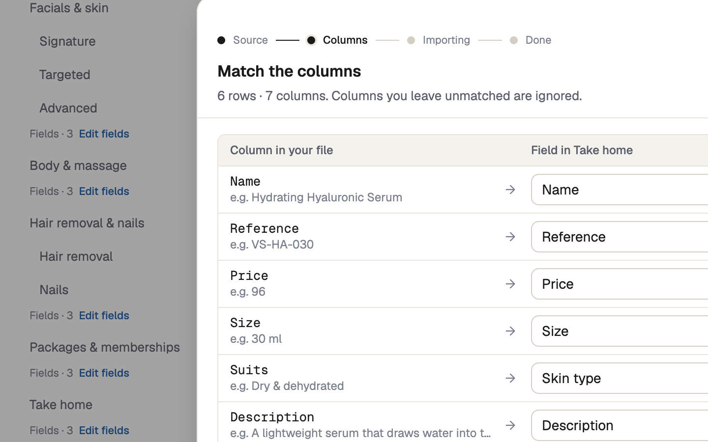The image size is (708, 442).
Task: Click the arrow icon in the Suits row
Action: pyautogui.click(x=510, y=378)
